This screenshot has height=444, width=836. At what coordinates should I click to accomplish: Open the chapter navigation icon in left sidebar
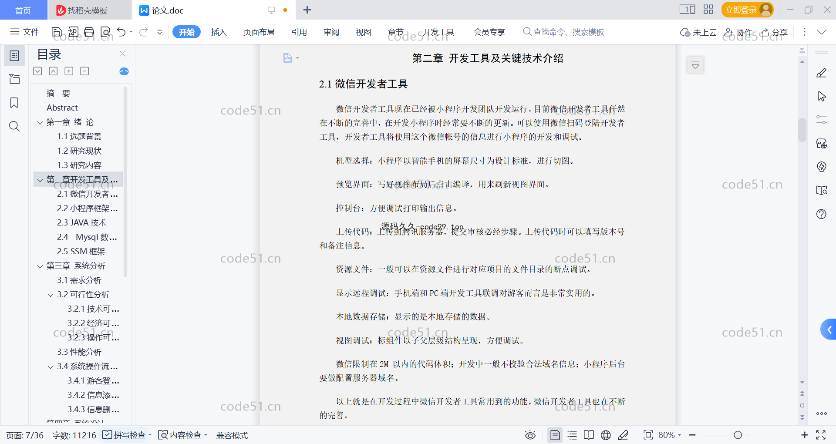(14, 79)
